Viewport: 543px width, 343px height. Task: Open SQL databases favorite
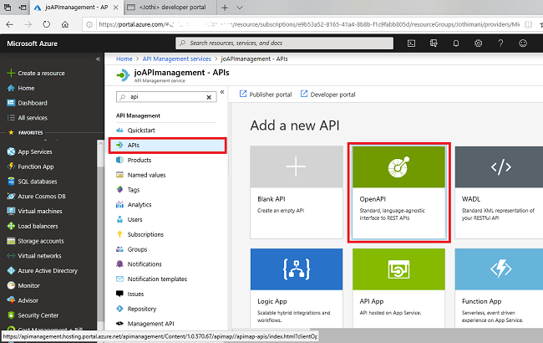(38, 182)
